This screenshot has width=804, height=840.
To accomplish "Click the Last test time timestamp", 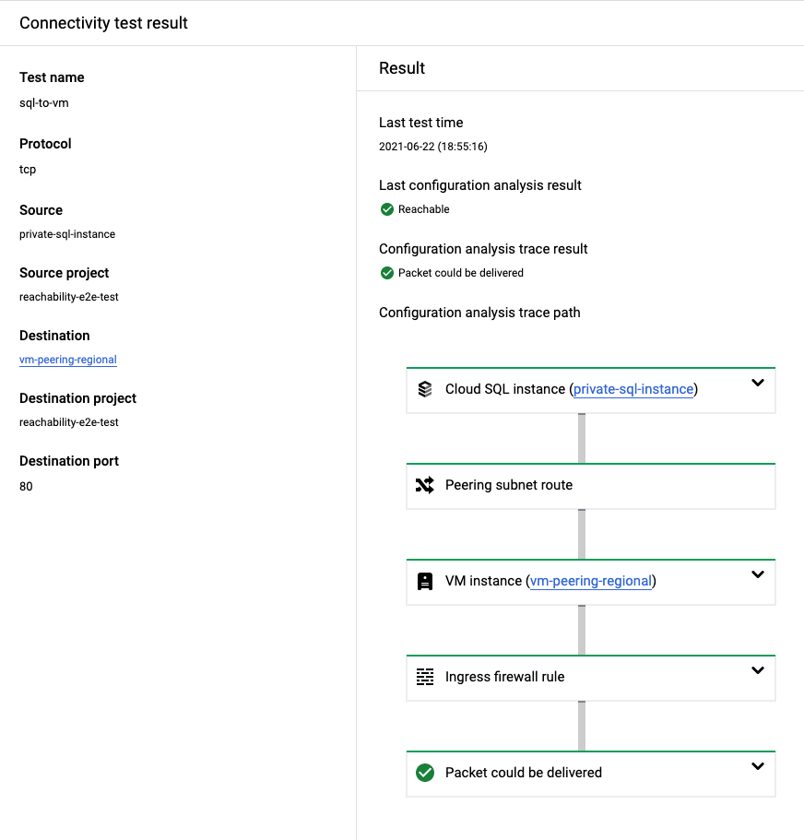I will 432,146.
